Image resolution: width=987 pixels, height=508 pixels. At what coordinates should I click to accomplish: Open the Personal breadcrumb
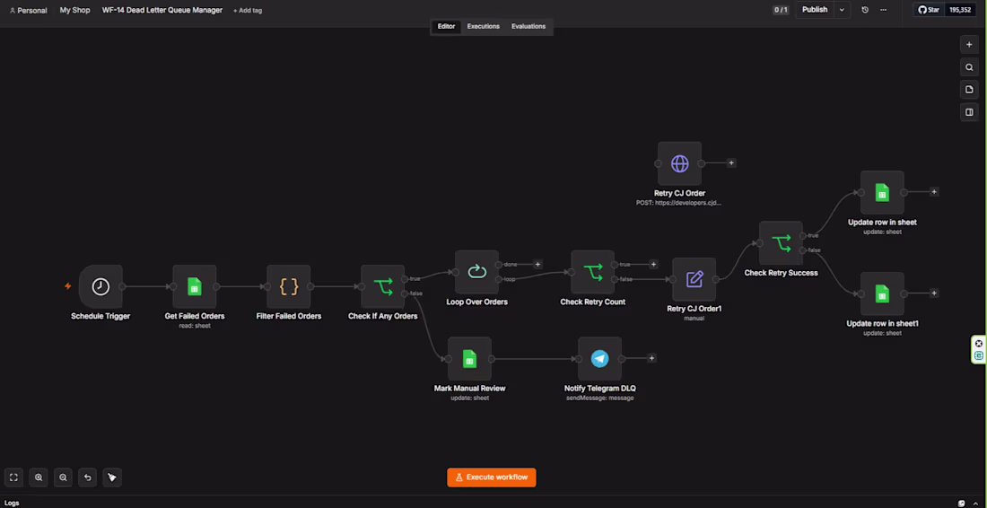[x=29, y=11]
